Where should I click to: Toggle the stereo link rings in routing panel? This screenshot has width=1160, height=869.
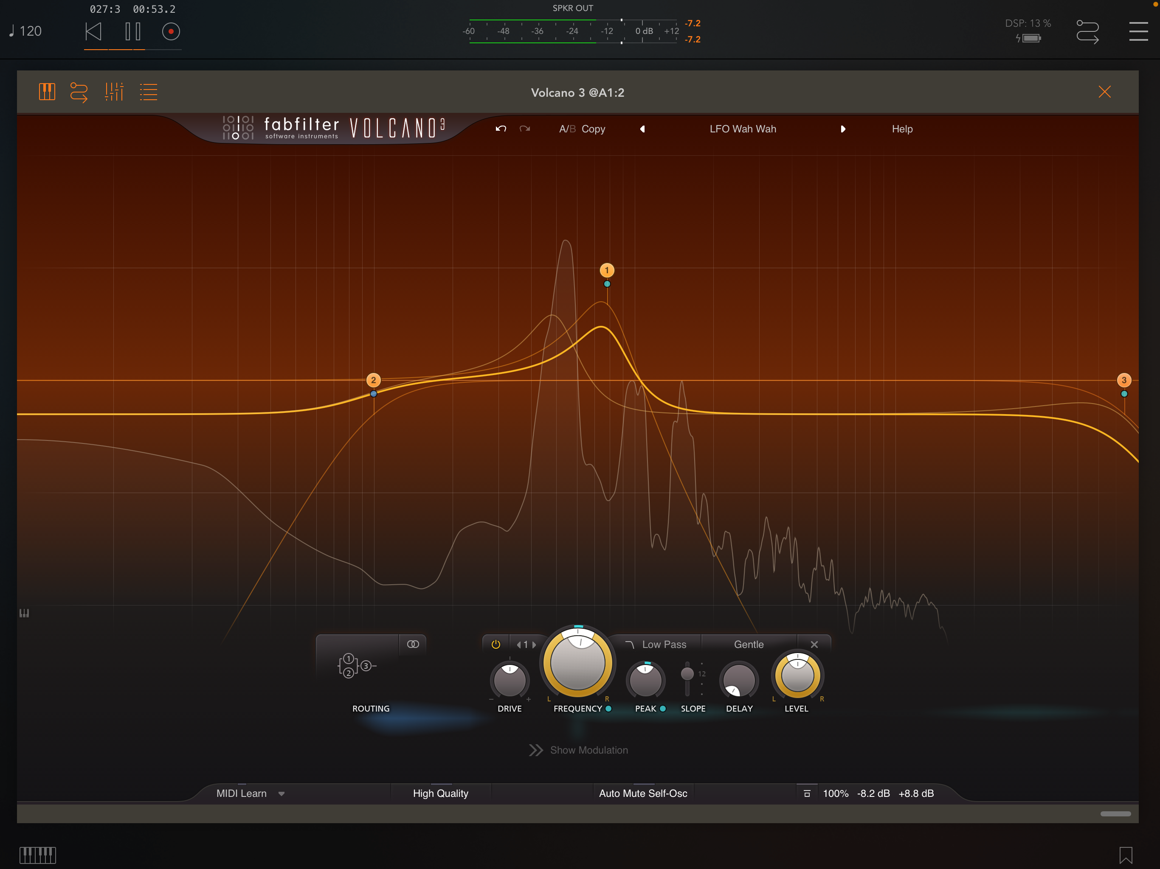(x=413, y=644)
